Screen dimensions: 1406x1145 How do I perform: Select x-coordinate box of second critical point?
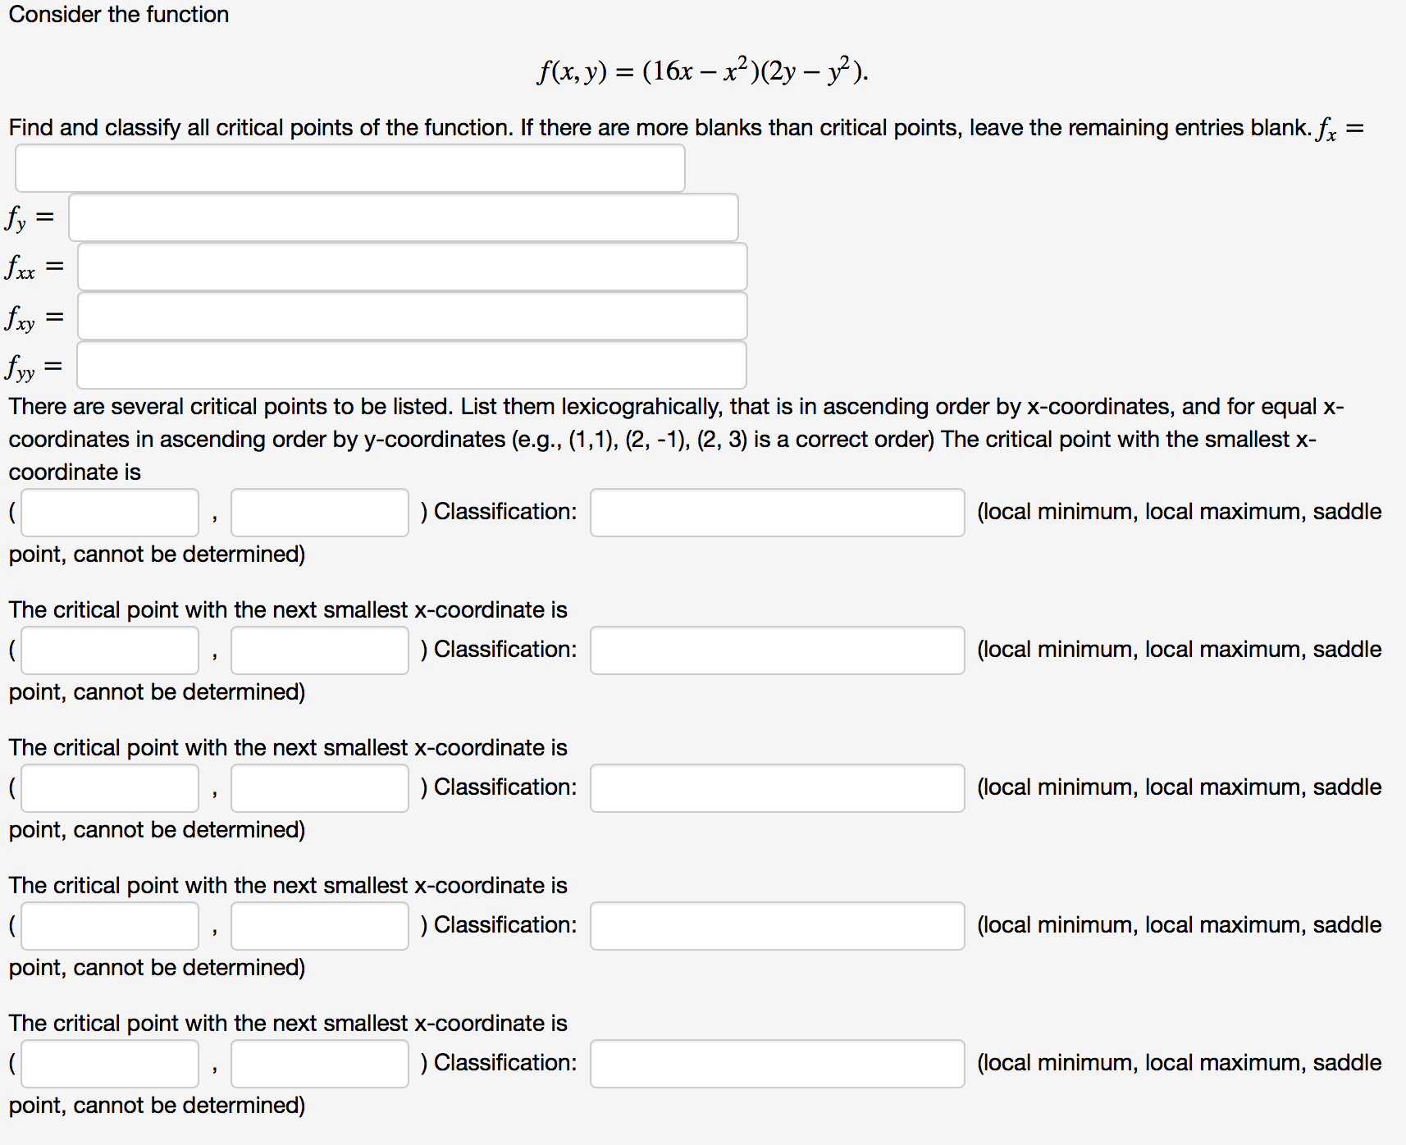[x=110, y=650]
